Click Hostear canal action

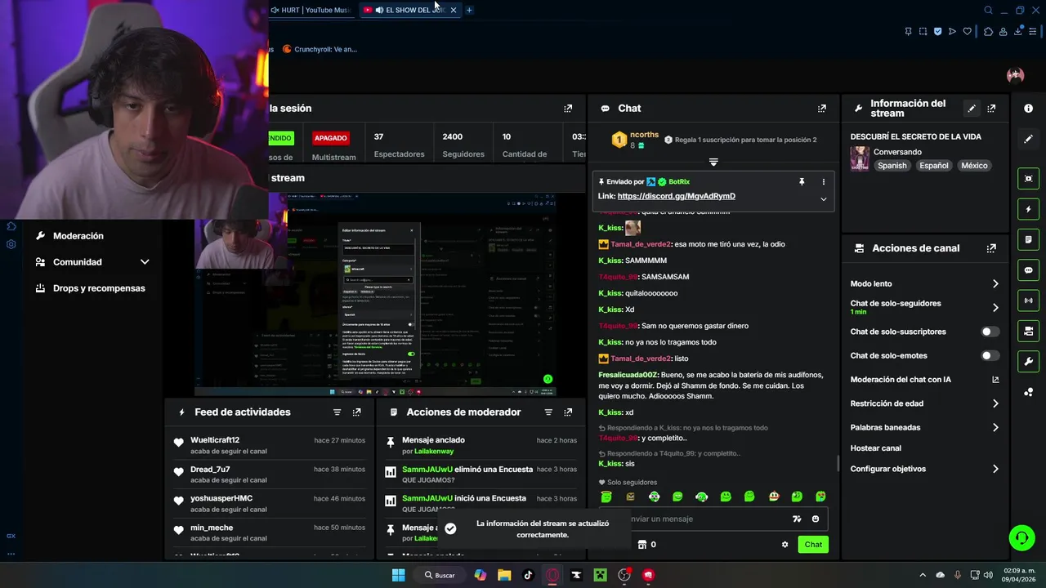875,448
